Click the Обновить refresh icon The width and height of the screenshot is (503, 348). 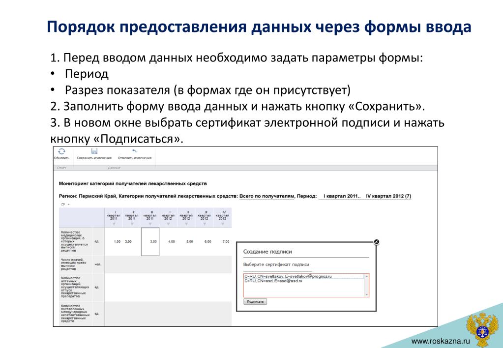pyautogui.click(x=61, y=151)
